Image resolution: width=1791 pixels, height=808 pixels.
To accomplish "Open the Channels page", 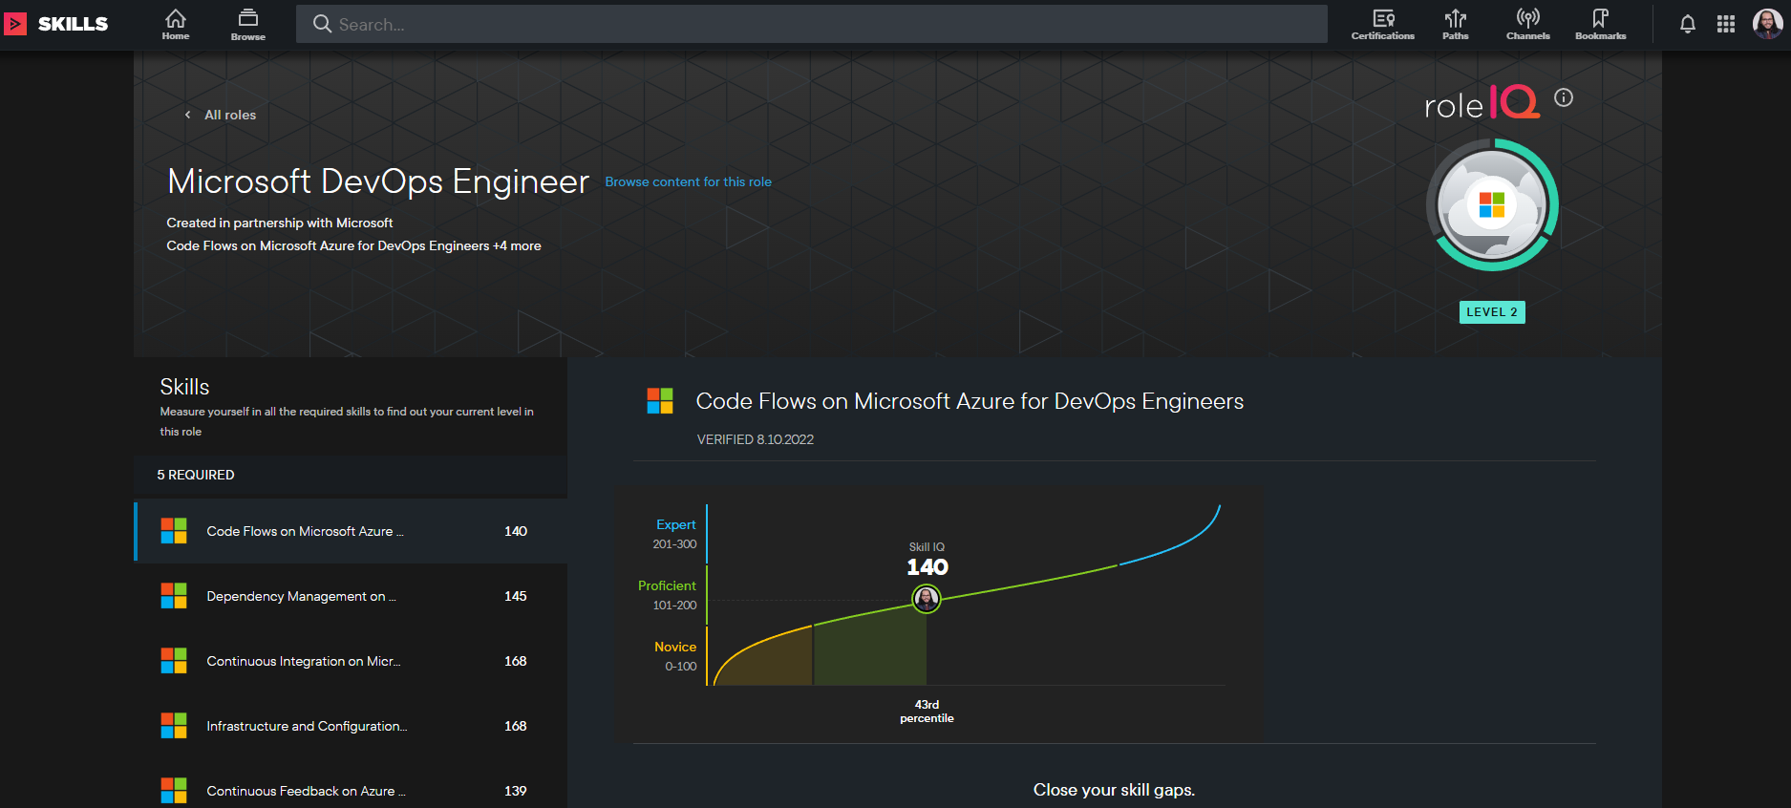I will [x=1528, y=25].
